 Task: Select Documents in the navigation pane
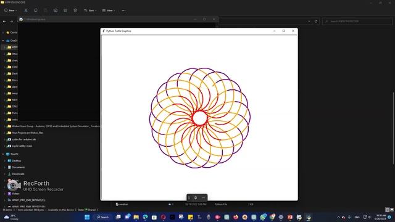coord(16,167)
